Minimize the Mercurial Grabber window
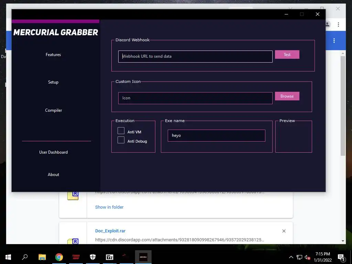 pos(286,14)
